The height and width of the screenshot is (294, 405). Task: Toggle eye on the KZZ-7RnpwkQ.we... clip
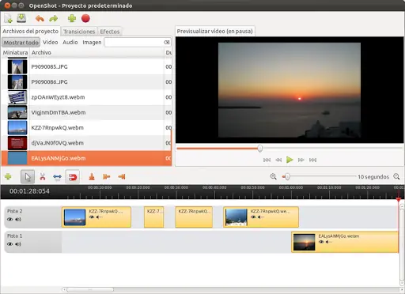tap(253, 217)
